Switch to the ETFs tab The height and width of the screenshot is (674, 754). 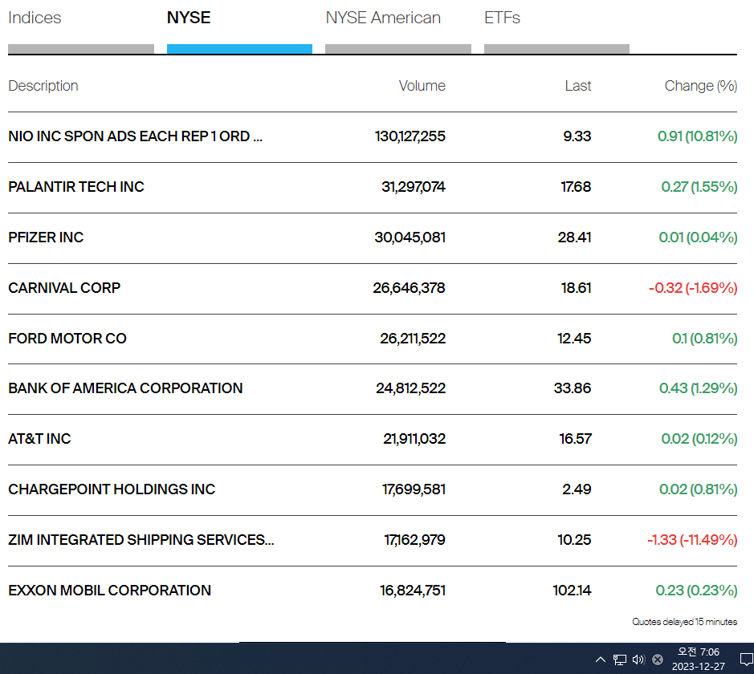coord(502,18)
